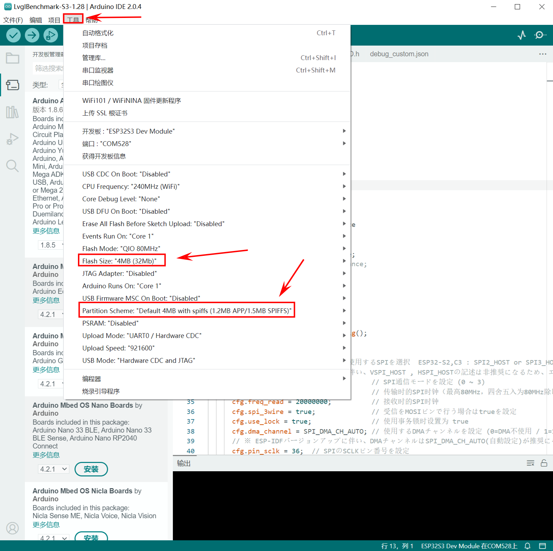Open the Search sidebar icon
The image size is (553, 551).
[x=12, y=166]
